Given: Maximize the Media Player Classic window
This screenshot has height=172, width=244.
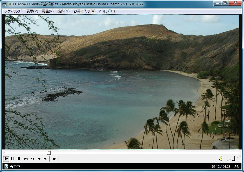Looking at the screenshot, I should pyautogui.click(x=225, y=3).
